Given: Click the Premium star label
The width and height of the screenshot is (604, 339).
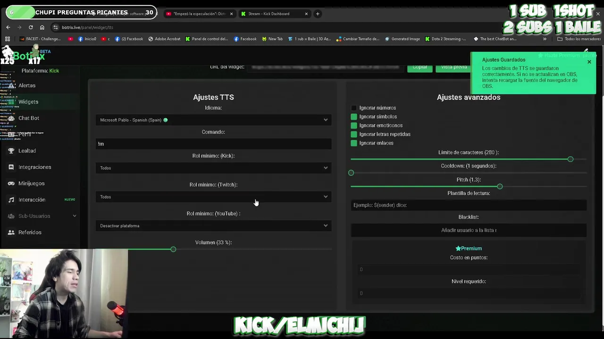Looking at the screenshot, I should (x=469, y=249).
